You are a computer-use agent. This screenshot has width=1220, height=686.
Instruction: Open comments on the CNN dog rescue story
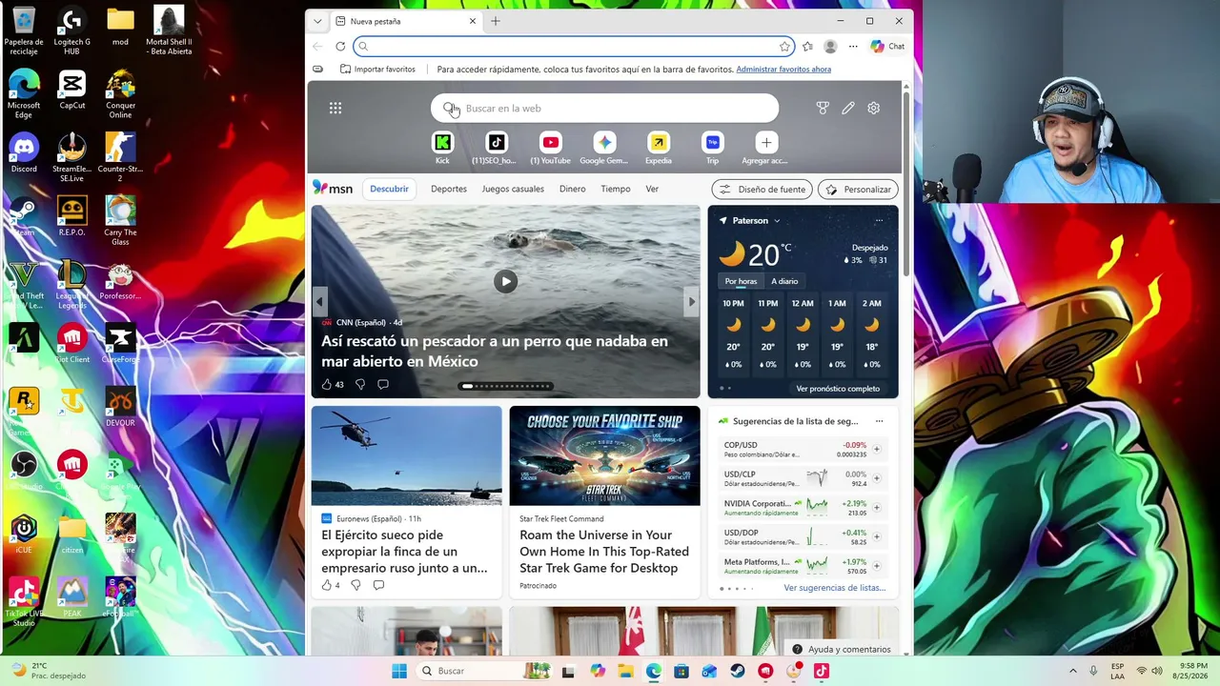(x=383, y=384)
